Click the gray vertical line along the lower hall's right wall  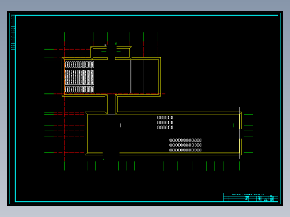pos(239,132)
